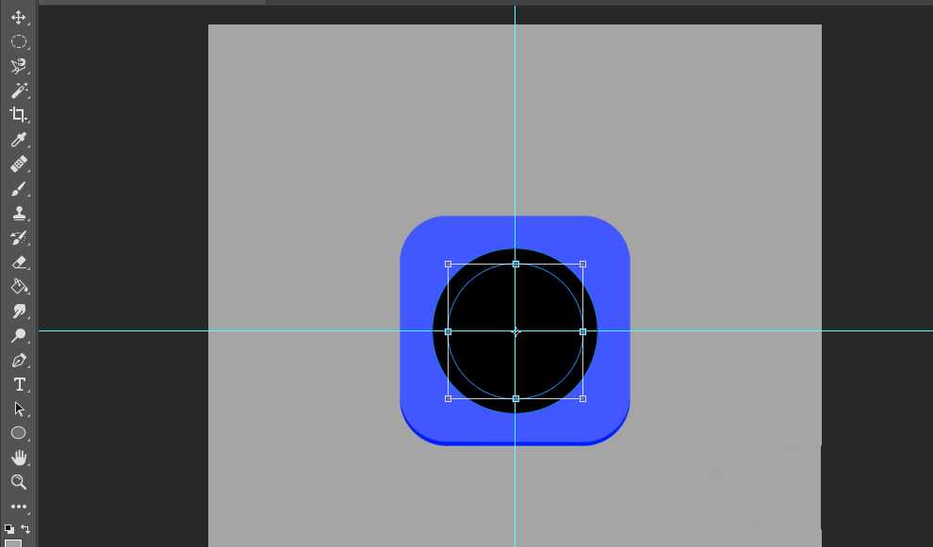Open the Edit Toolbar three-dots button
Screen dimensions: 933x547
pos(18,507)
